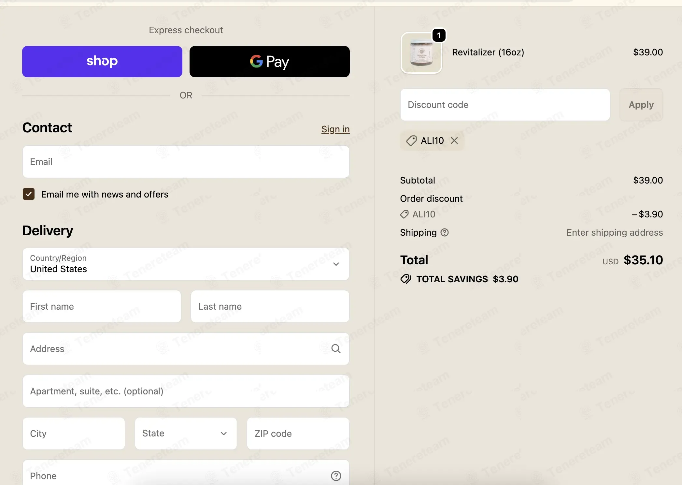The height and width of the screenshot is (485, 682).
Task: Click the Subtotal $39.00 value
Action: (x=648, y=180)
